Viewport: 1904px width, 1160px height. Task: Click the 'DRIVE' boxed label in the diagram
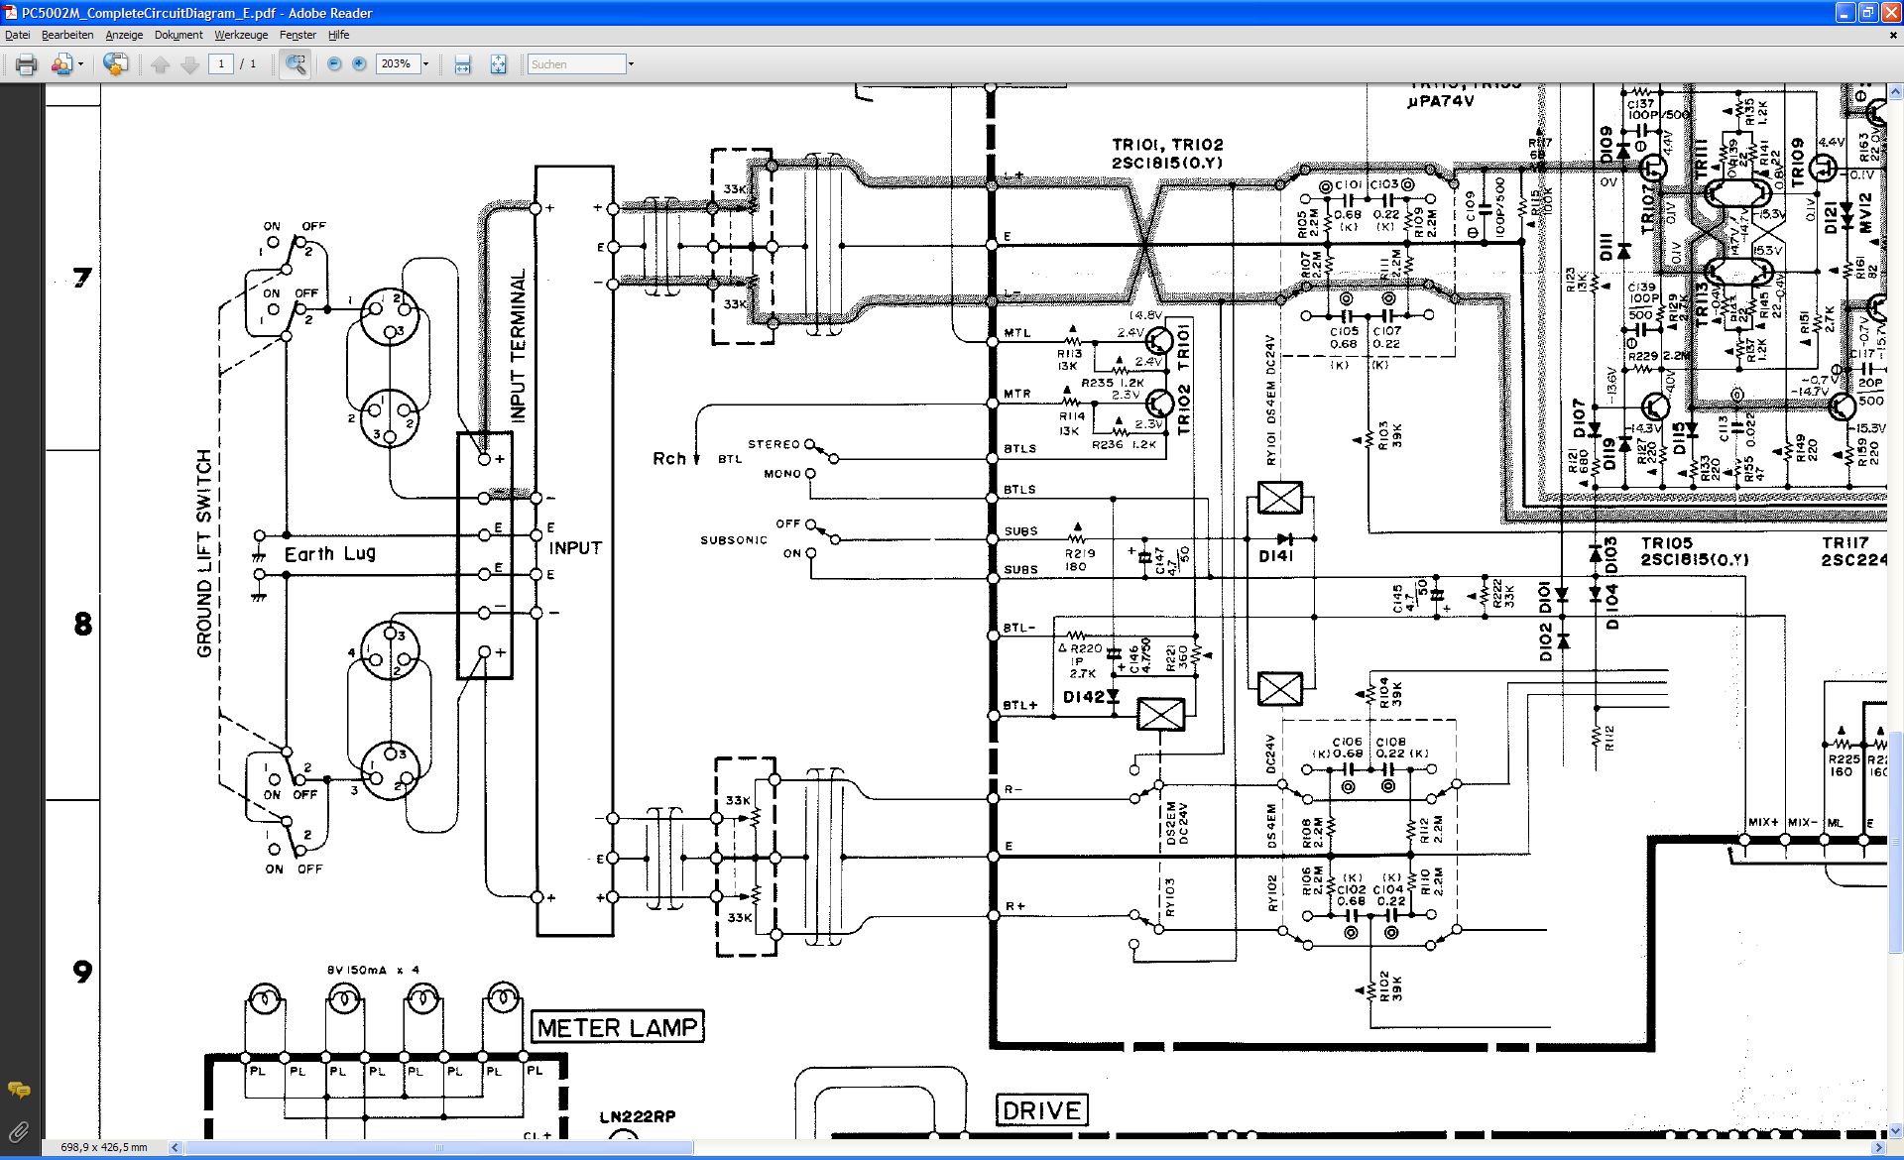1041,1110
